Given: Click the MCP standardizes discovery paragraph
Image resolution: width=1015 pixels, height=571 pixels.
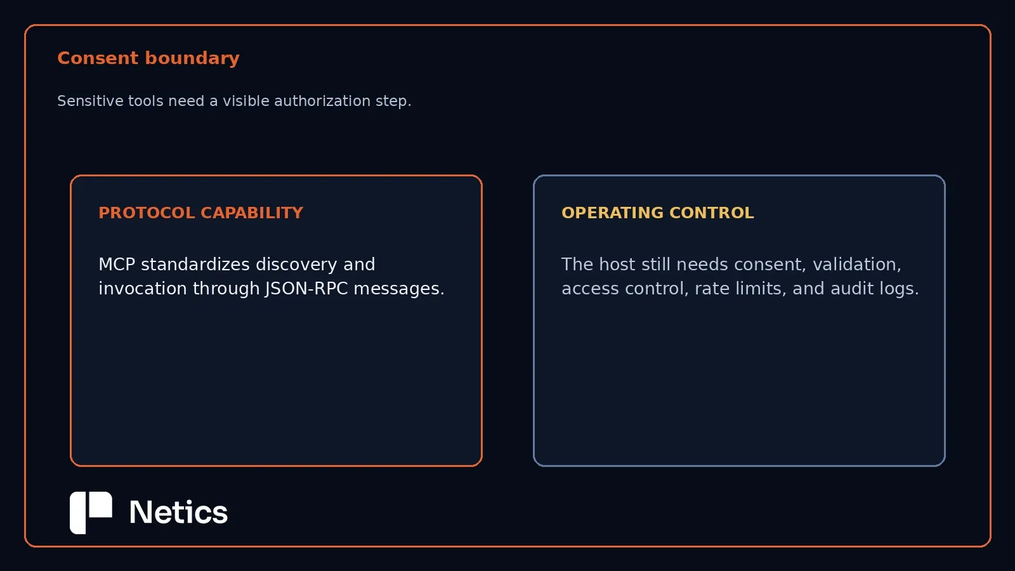Looking at the screenshot, I should coord(272,276).
